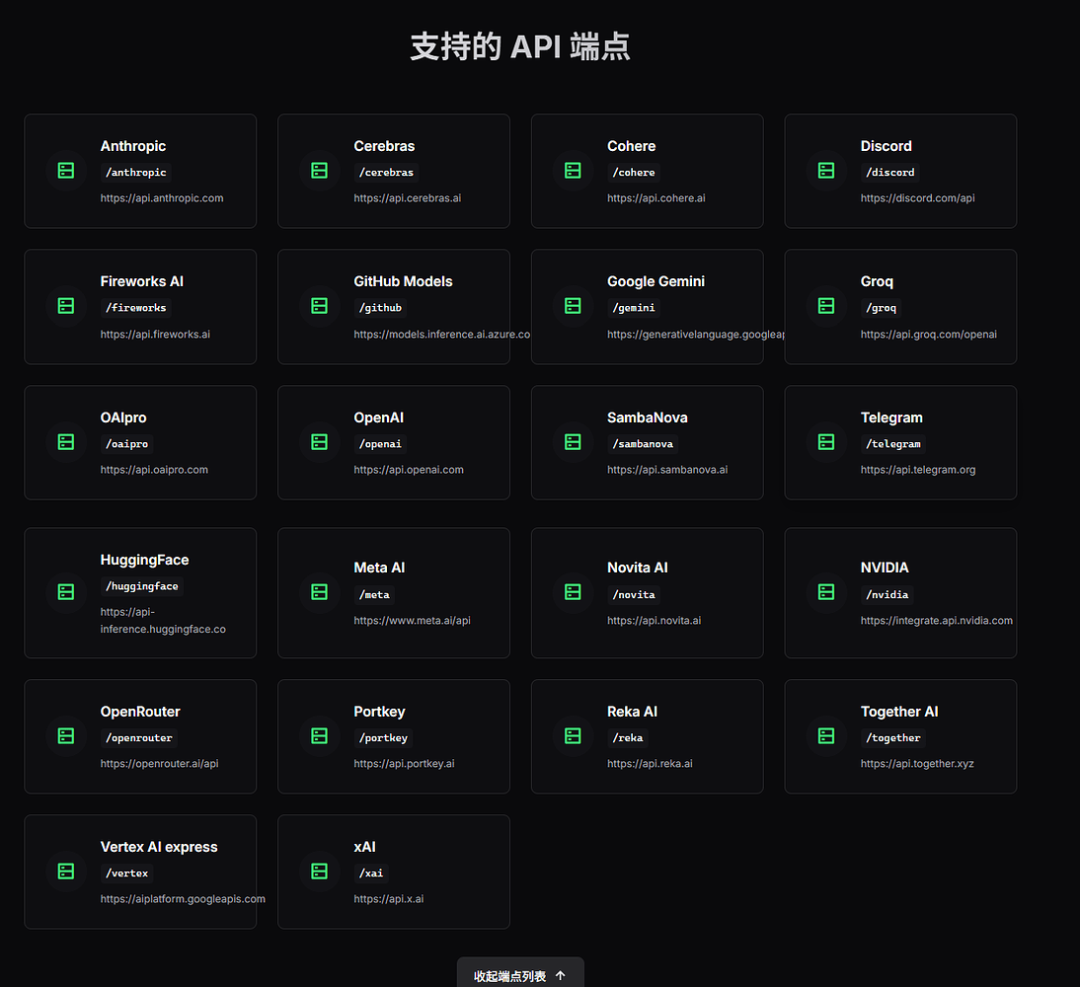Click the server icon on Portkey card

pyautogui.click(x=320, y=736)
